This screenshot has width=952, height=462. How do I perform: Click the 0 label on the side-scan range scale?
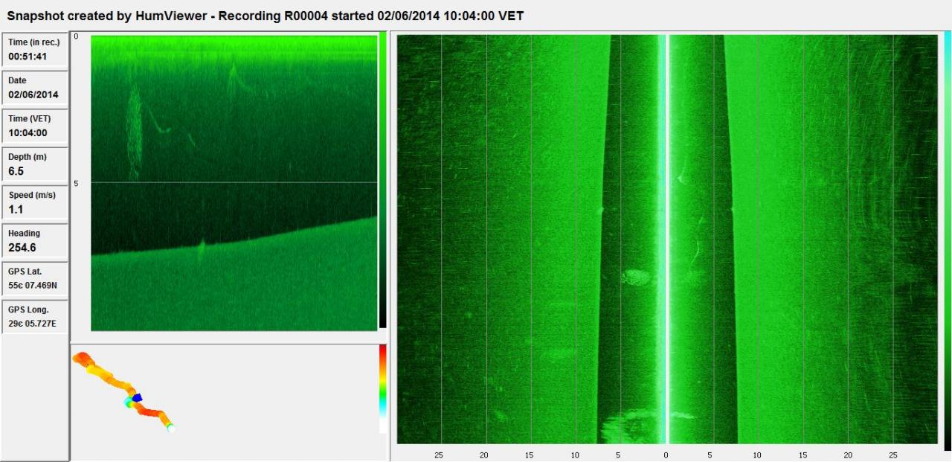pyautogui.click(x=666, y=455)
